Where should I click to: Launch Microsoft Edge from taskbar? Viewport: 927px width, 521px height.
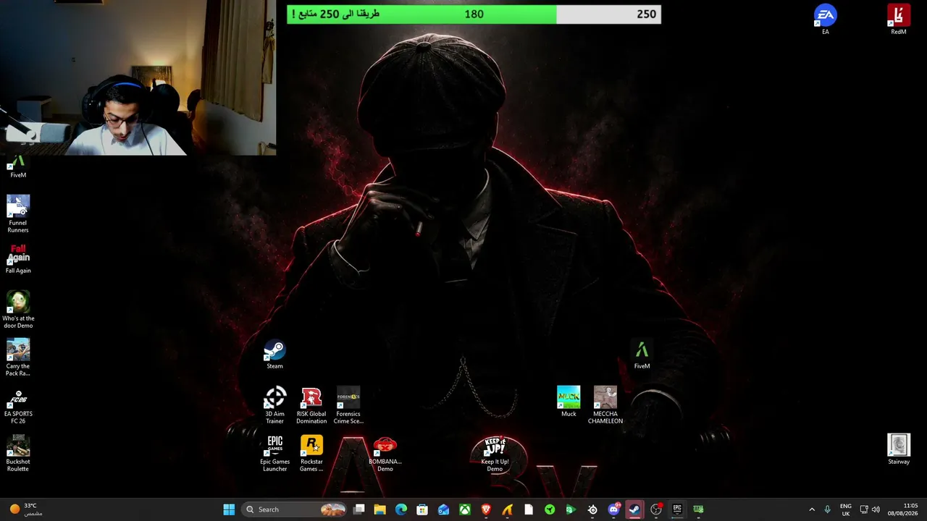point(401,509)
